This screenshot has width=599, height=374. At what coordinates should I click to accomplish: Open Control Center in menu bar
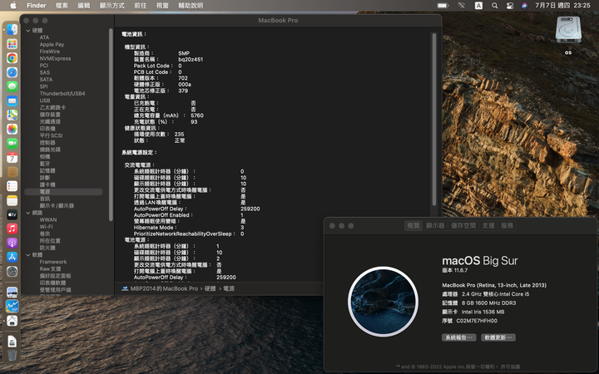[x=510, y=5]
